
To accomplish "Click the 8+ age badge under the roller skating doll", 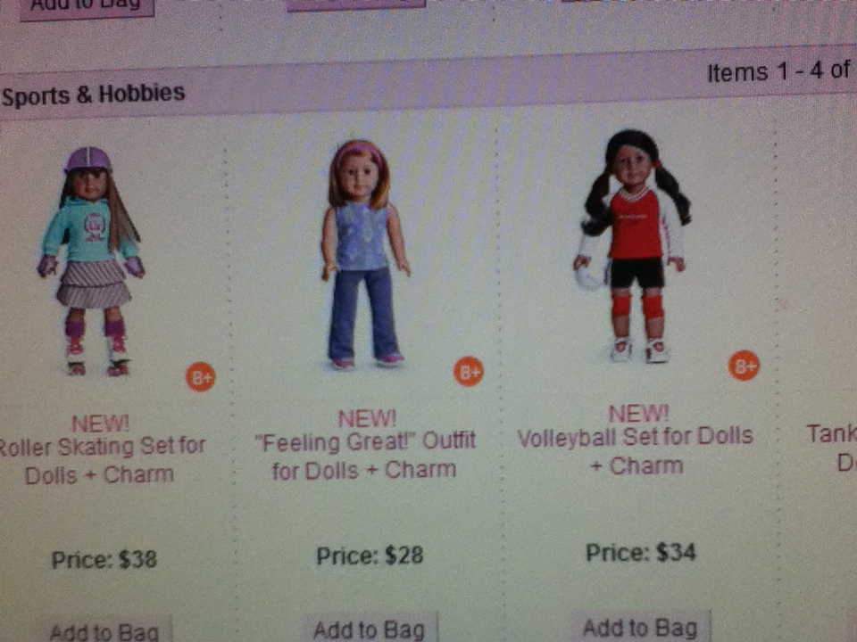I will (201, 376).
